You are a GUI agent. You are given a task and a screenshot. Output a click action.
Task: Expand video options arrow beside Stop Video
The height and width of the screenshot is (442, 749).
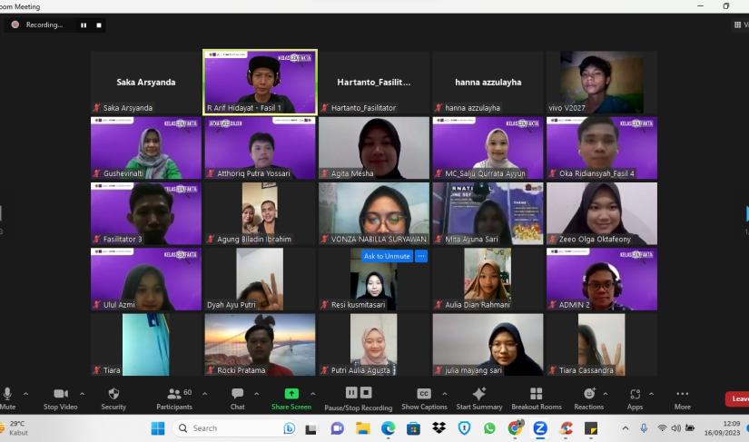pyautogui.click(x=82, y=393)
